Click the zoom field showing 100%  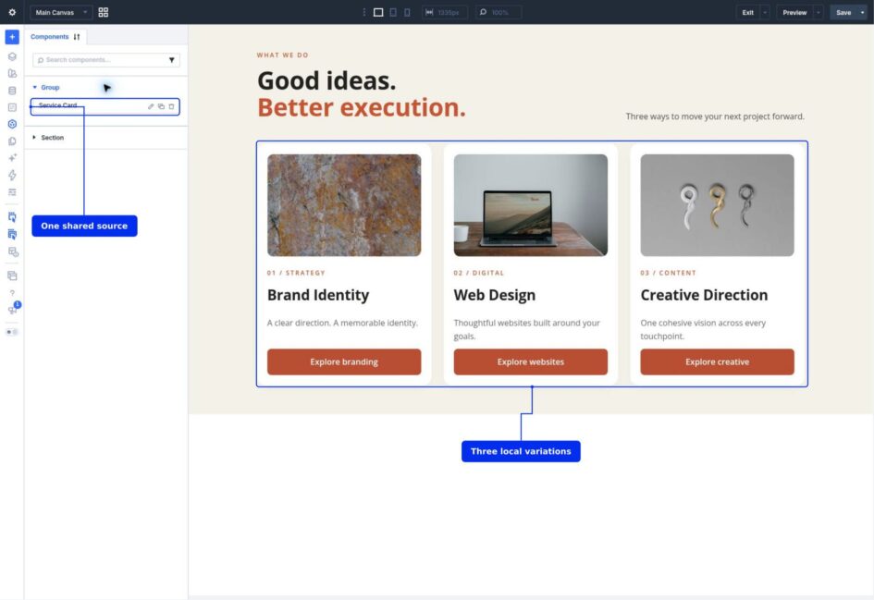499,12
